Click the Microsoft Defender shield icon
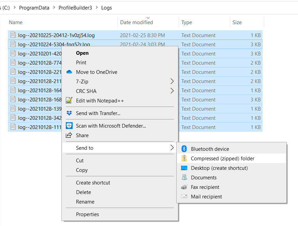 pos(69,126)
